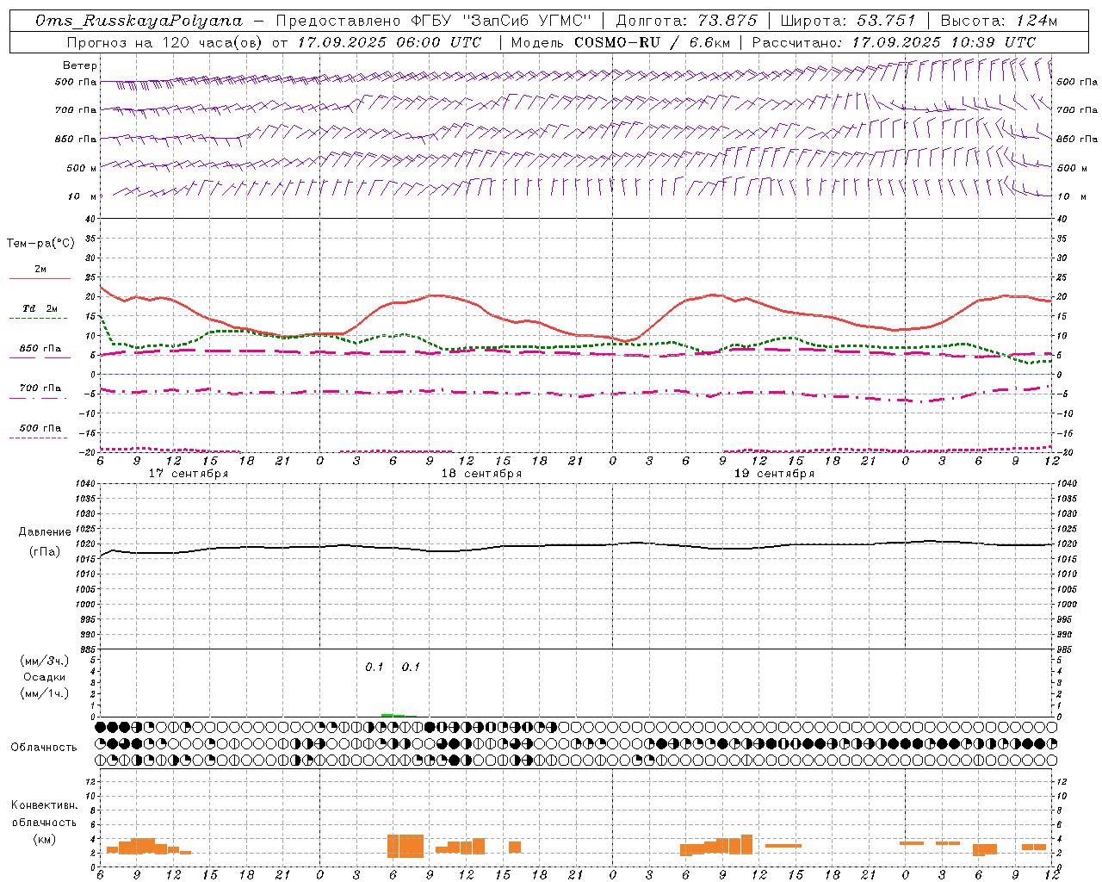Click the Облачность row label

(44, 748)
